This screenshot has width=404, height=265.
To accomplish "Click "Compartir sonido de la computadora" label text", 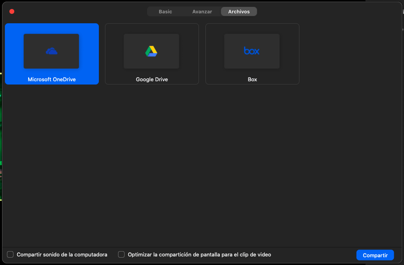I will click(x=62, y=255).
